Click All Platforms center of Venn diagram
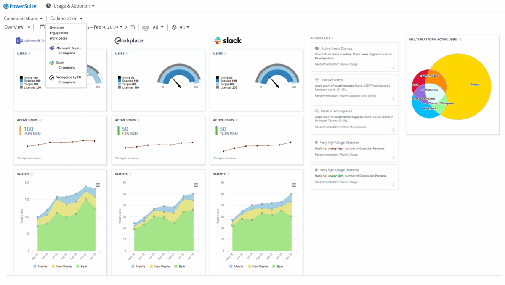 click(429, 90)
